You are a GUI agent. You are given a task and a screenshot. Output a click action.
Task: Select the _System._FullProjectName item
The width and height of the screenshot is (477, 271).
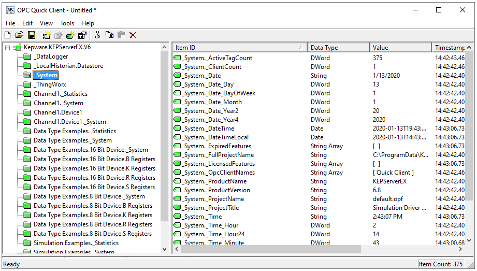(219, 155)
